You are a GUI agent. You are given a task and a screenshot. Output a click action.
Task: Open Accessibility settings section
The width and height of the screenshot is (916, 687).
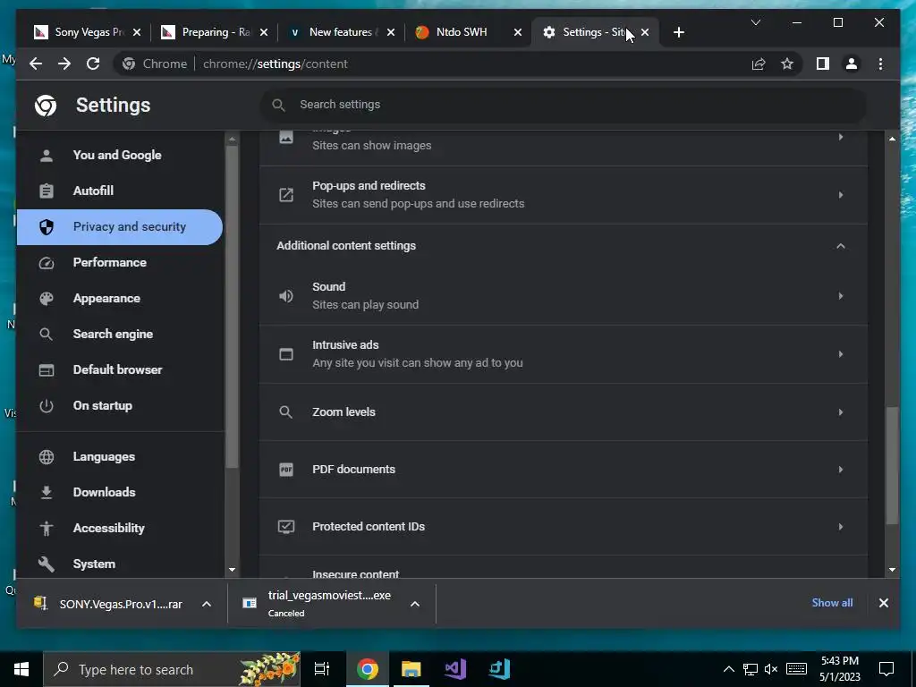120,528
